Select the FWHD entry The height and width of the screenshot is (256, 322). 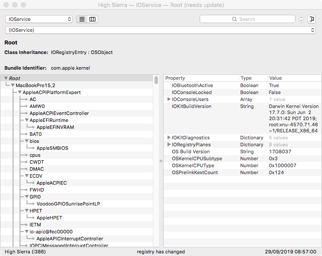click(37, 190)
